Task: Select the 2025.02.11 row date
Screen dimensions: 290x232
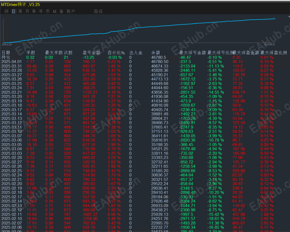Action: coord(12,215)
